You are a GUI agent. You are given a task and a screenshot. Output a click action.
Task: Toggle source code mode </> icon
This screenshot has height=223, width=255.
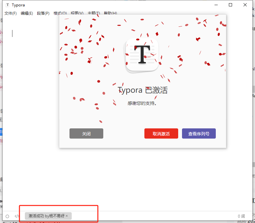(x=17, y=216)
